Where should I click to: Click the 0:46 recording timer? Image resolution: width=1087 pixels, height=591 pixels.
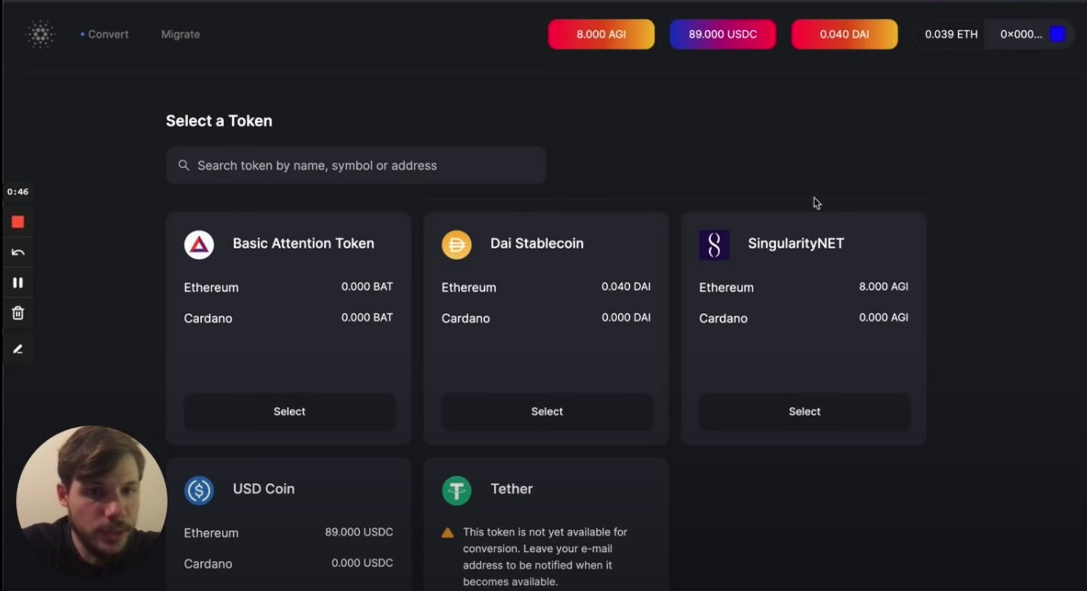click(x=18, y=192)
